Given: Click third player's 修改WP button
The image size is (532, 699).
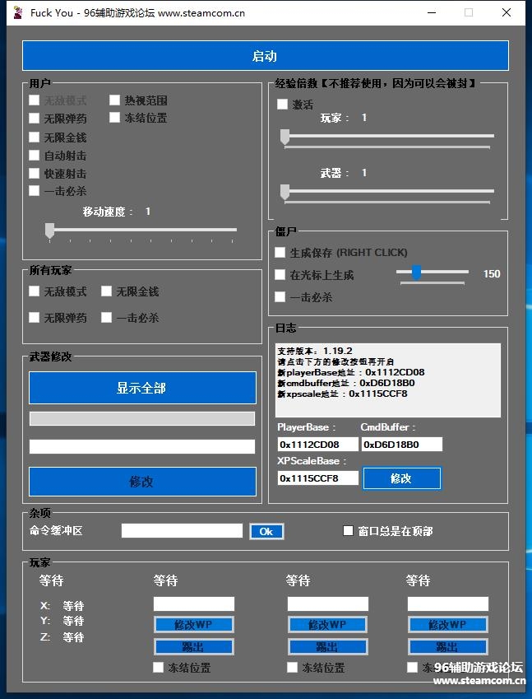Looking at the screenshot, I should [x=328, y=625].
